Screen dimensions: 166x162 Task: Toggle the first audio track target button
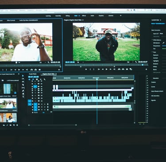[x=35, y=104]
